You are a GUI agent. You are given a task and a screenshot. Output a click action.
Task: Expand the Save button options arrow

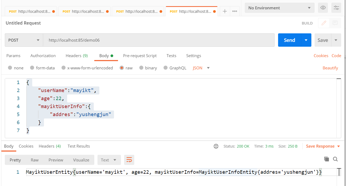pos(336,40)
